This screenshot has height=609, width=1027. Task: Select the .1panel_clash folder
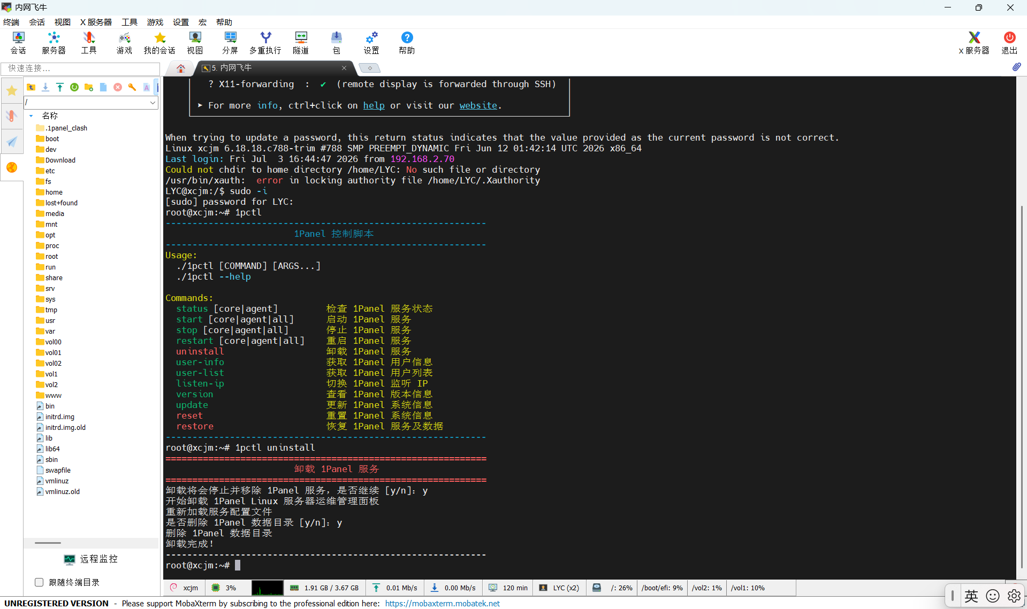coord(62,128)
